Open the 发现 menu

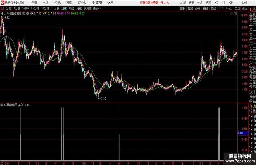point(69,3)
